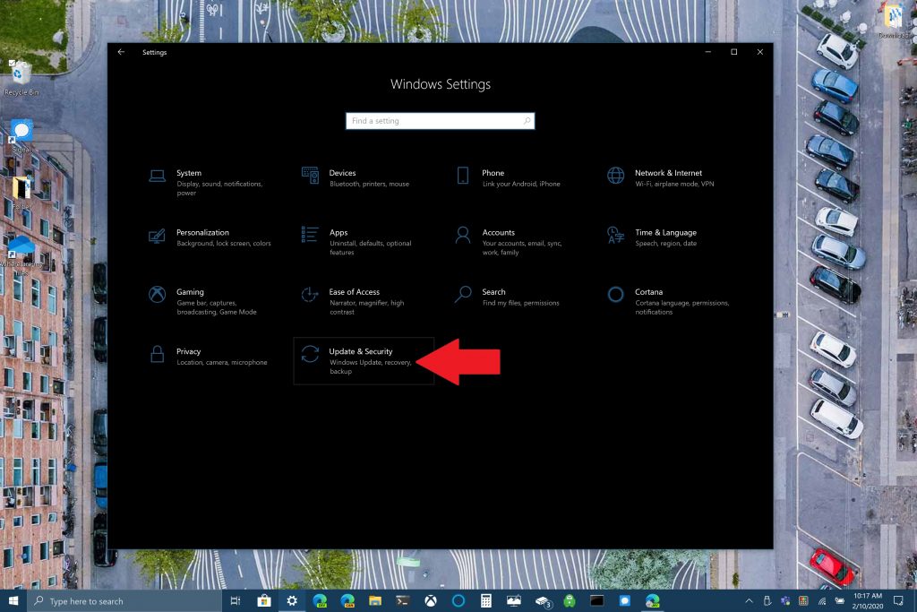Open Time & Language settings
The width and height of the screenshot is (917, 612).
click(665, 233)
